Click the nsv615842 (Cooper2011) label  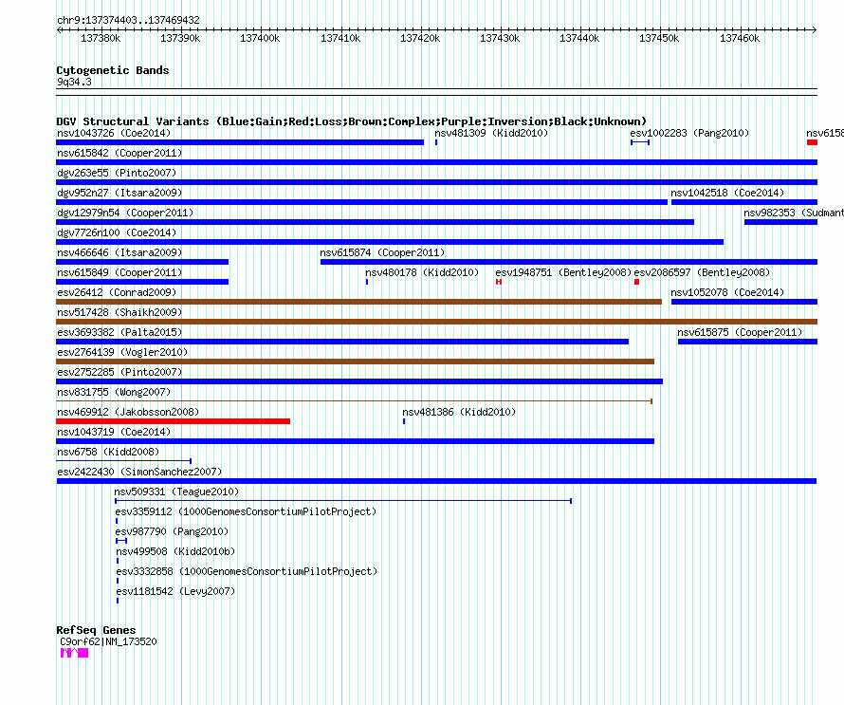coord(119,153)
